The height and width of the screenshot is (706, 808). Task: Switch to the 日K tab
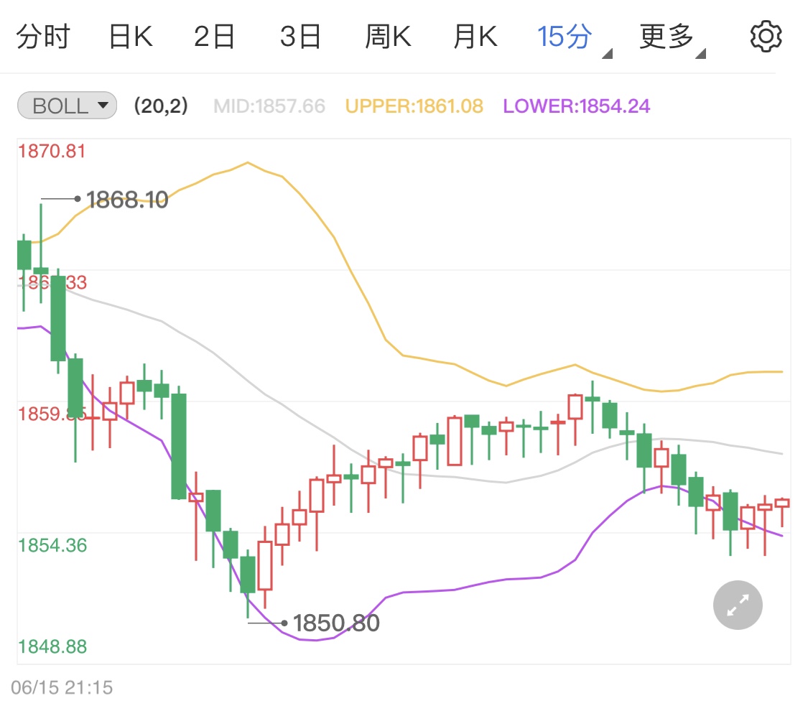click(131, 37)
